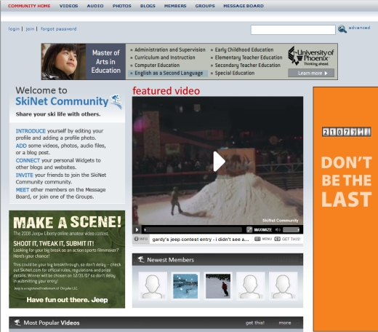This screenshot has width=378, height=332.
Task: Play the featured video with center arrow
Action: coord(220,162)
